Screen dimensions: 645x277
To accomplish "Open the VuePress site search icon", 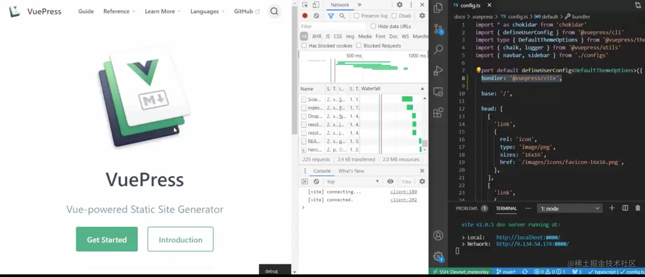I will click(x=274, y=12).
